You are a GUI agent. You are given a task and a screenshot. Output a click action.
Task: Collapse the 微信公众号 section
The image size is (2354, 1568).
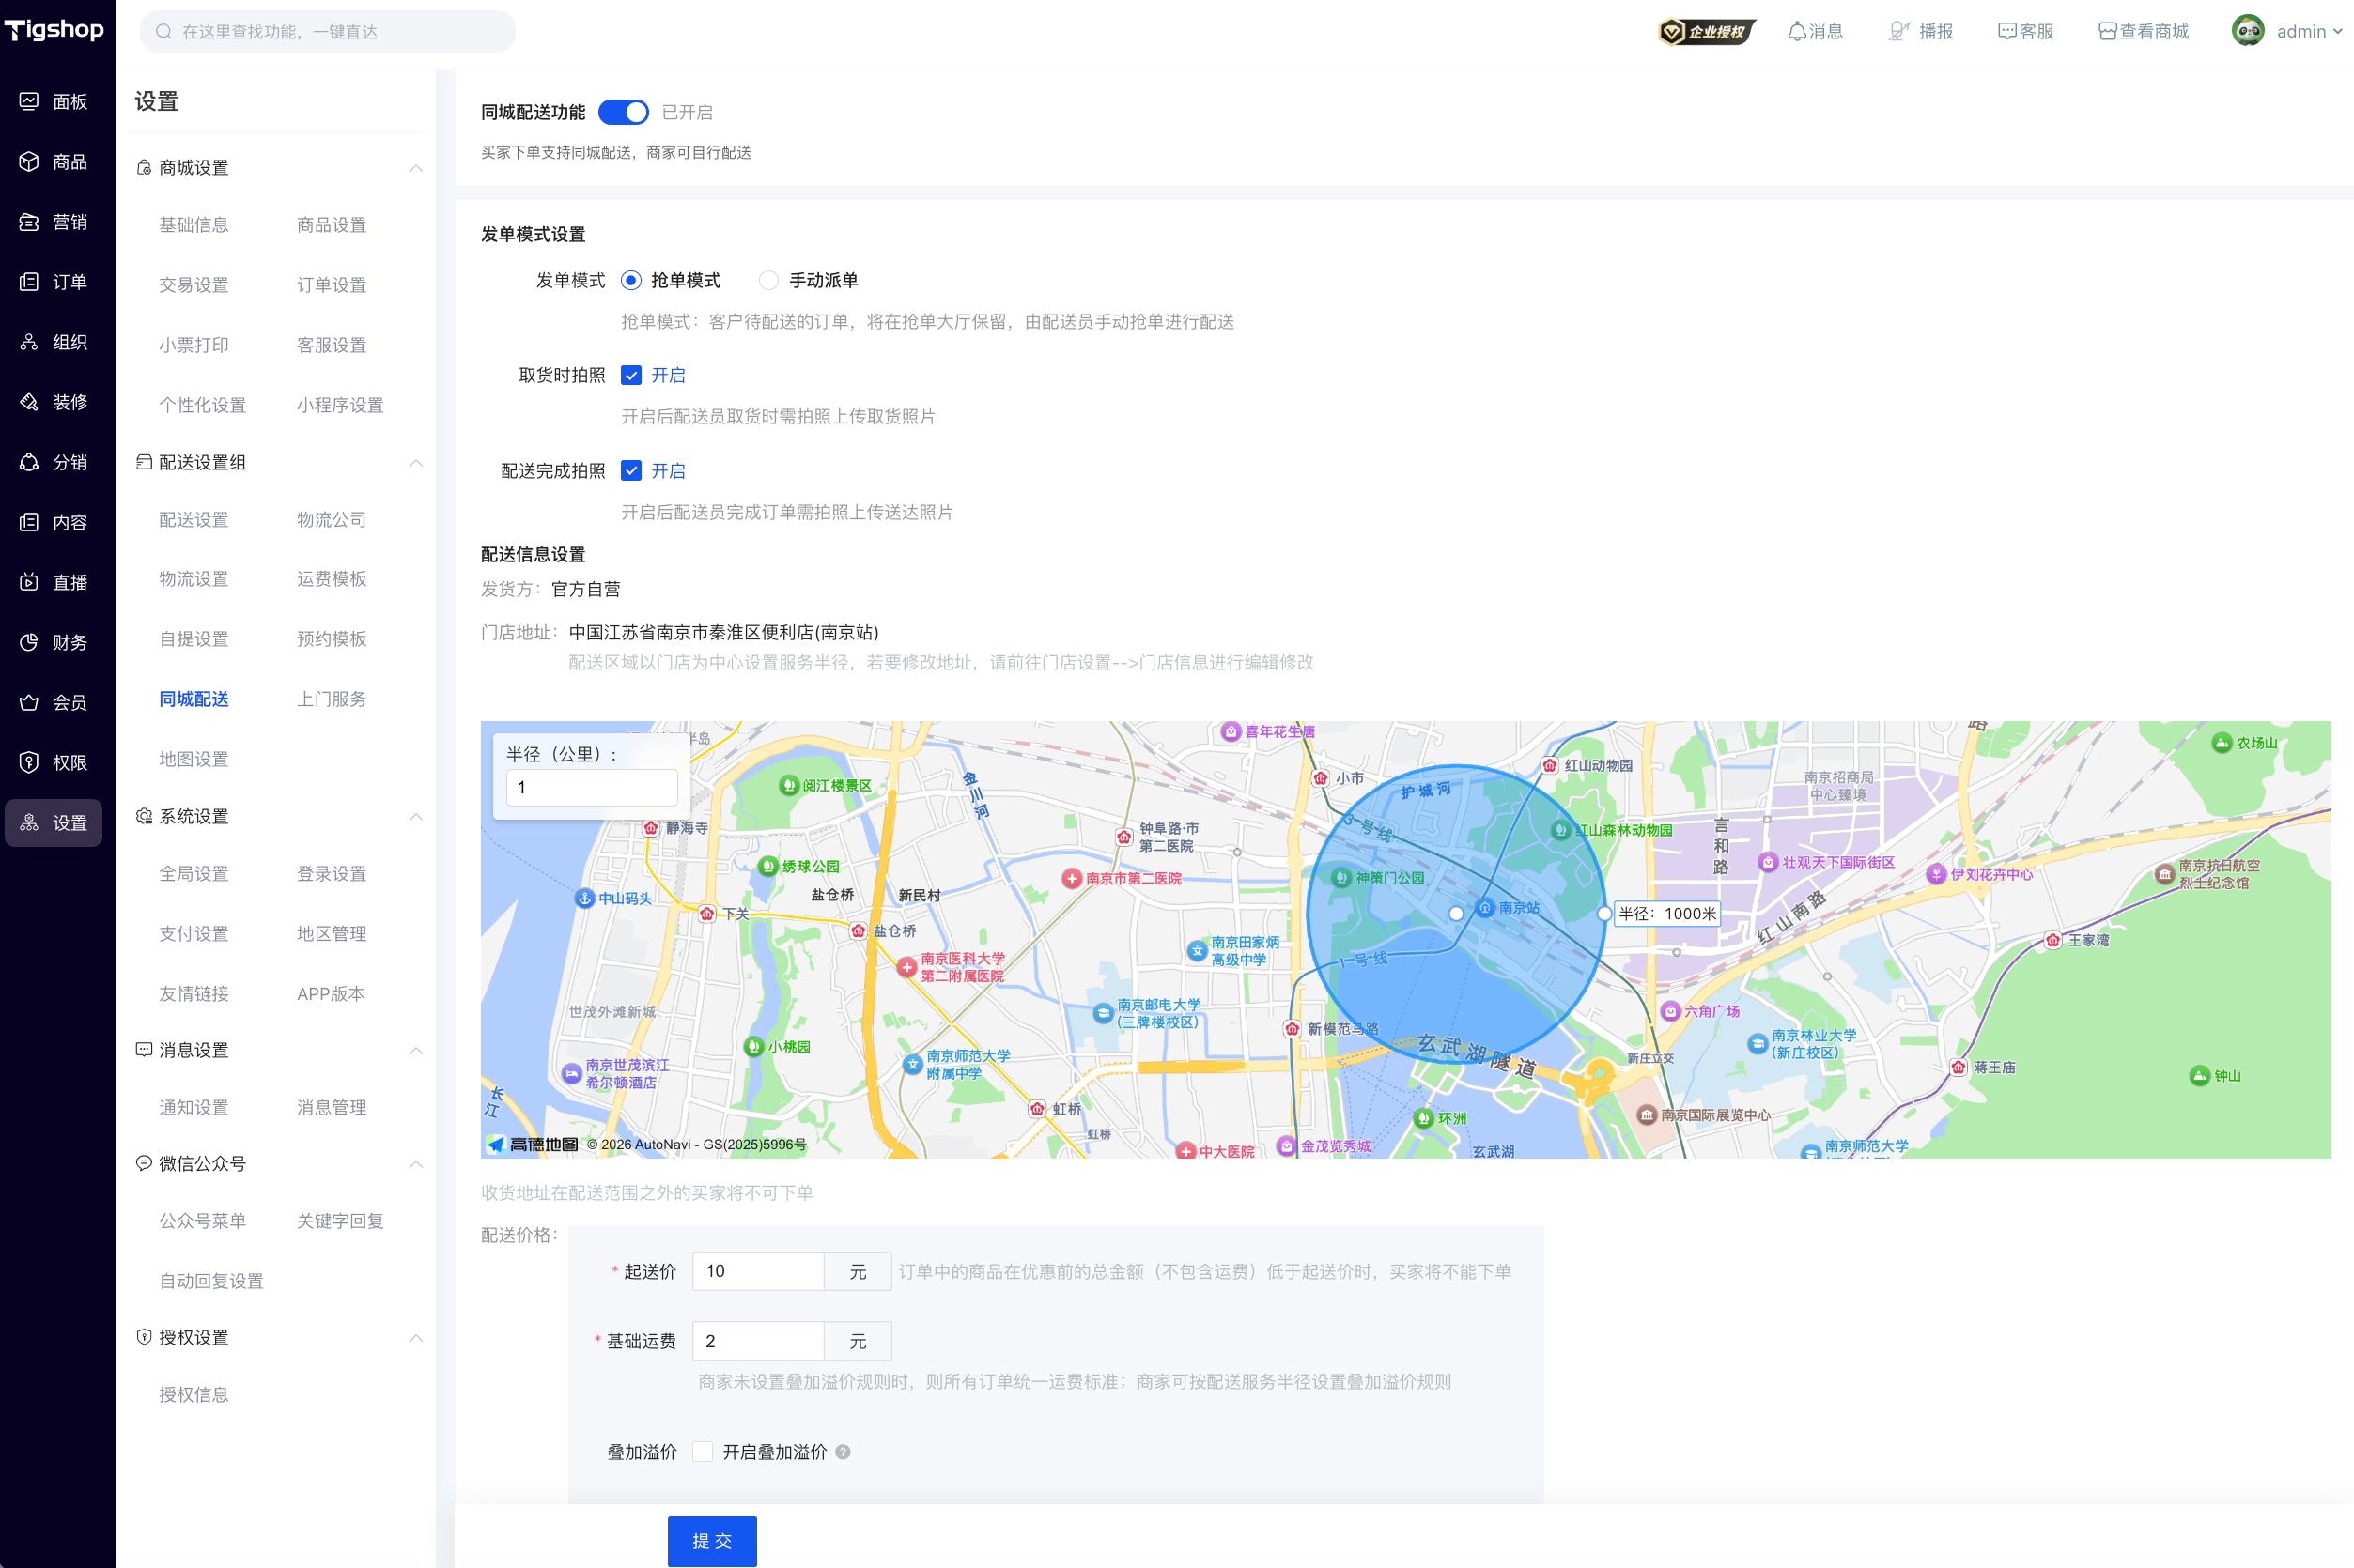415,1163
